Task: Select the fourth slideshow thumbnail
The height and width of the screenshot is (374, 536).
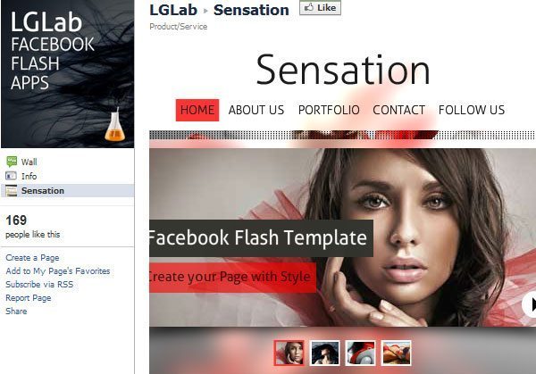Action: pyautogui.click(x=396, y=353)
